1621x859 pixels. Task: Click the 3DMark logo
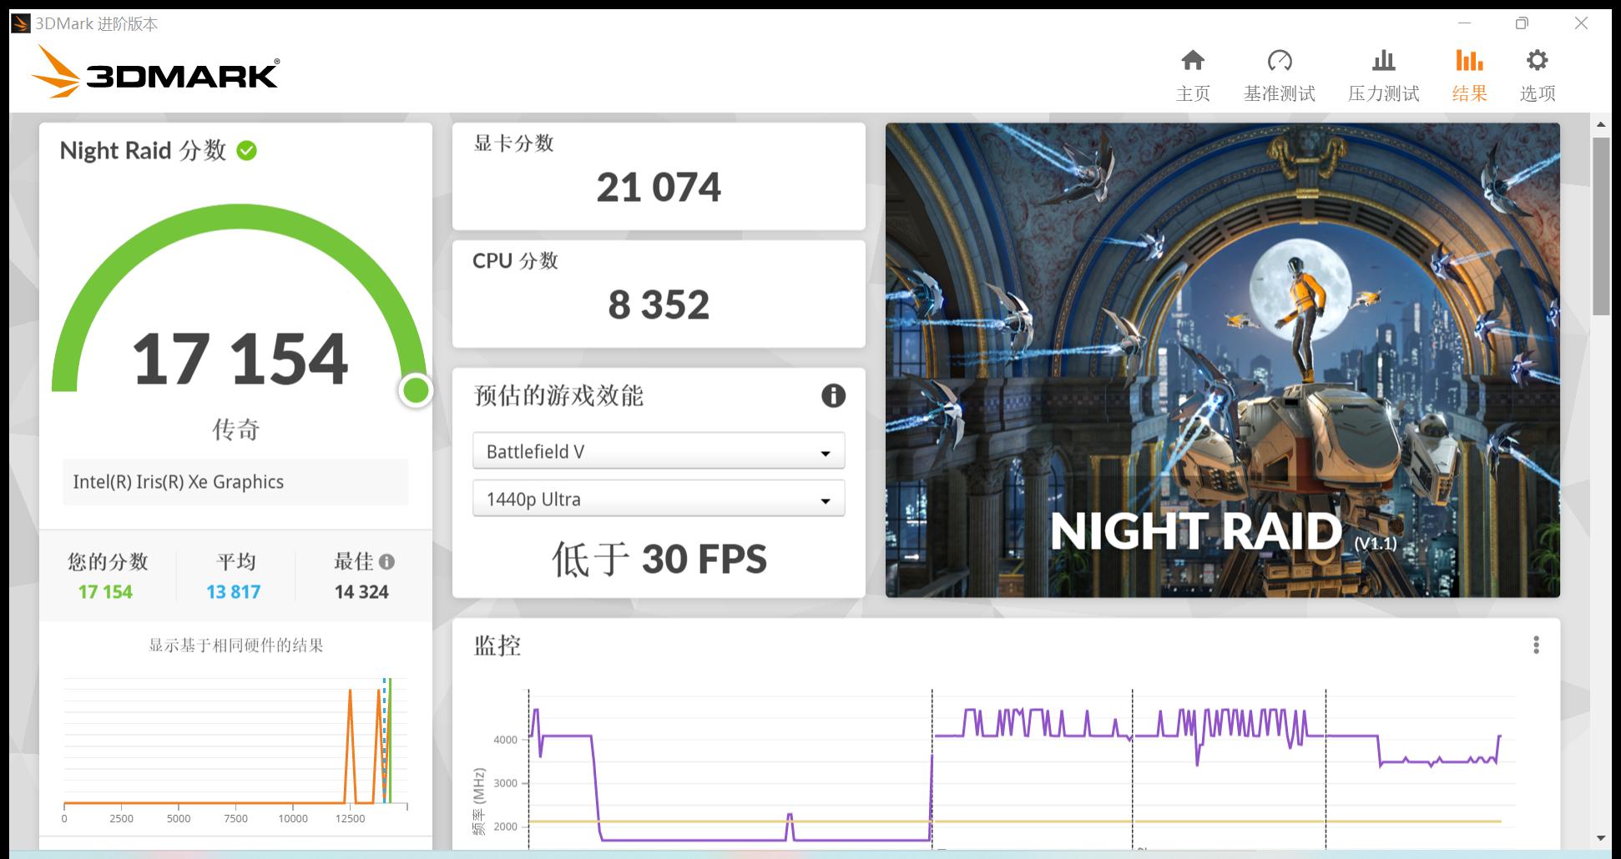pos(155,71)
